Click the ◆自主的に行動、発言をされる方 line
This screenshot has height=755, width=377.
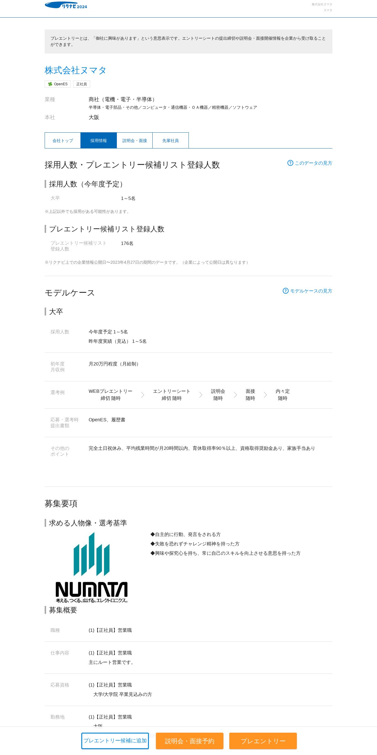(x=186, y=534)
